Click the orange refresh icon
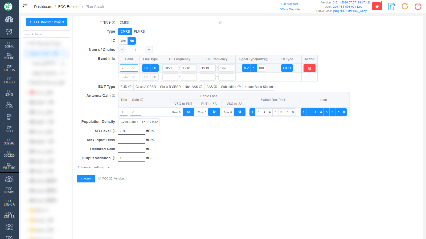 click(x=405, y=6)
